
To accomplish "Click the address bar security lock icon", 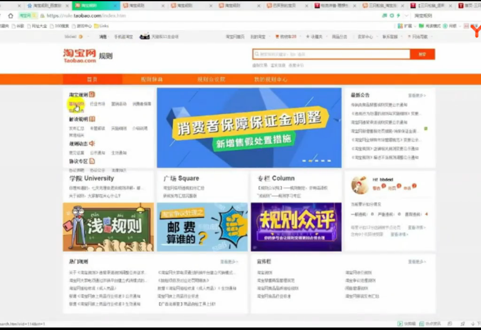I will (x=43, y=16).
